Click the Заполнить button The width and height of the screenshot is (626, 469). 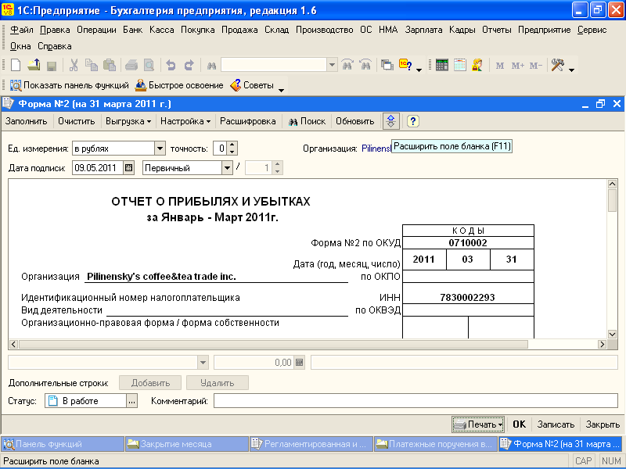(x=27, y=121)
